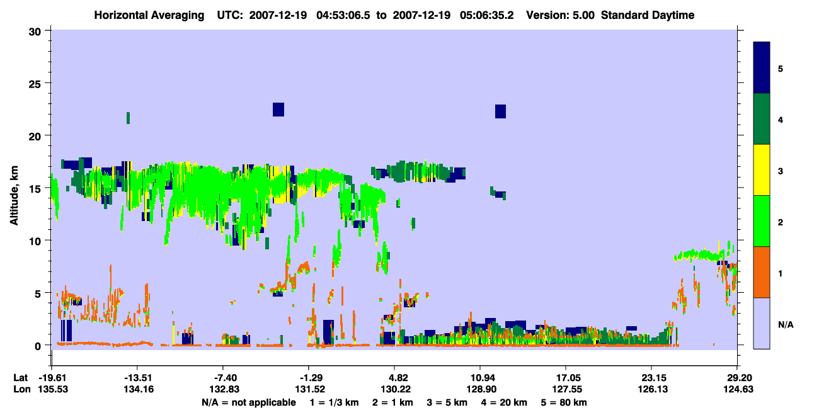The width and height of the screenshot is (819, 420).
Task: Click the 'Lat' row label
Action: (x=20, y=378)
